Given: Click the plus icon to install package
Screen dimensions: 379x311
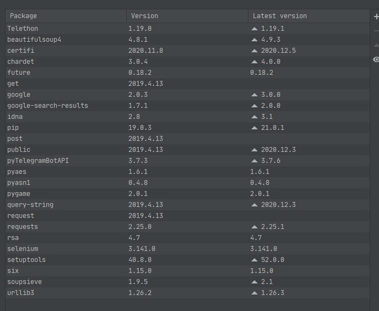Looking at the screenshot, I should pos(376,17).
